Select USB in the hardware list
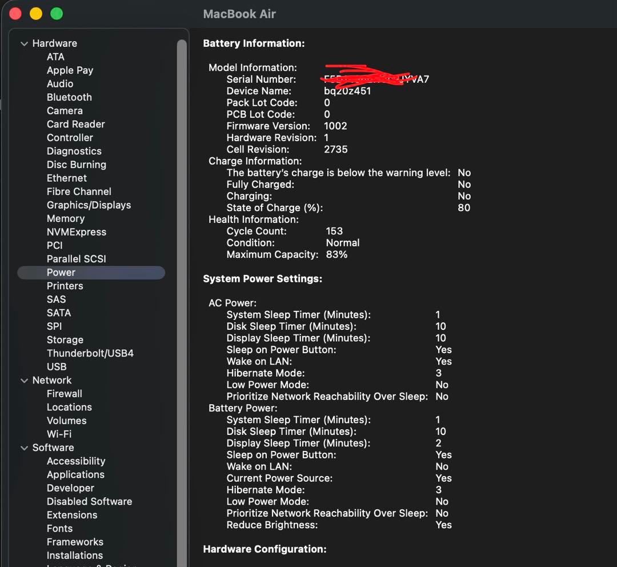The width and height of the screenshot is (617, 567). tap(57, 367)
